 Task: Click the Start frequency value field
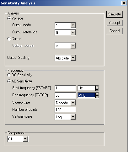coord(65,88)
